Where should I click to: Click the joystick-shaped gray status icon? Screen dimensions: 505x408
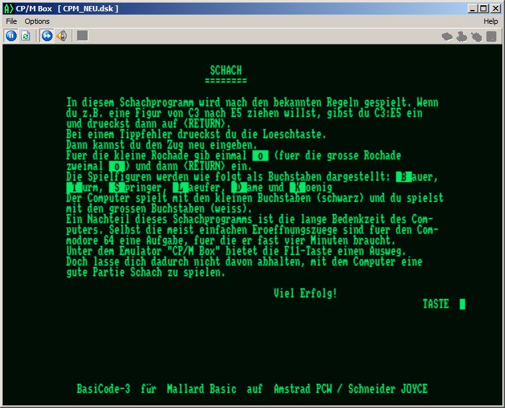462,36
